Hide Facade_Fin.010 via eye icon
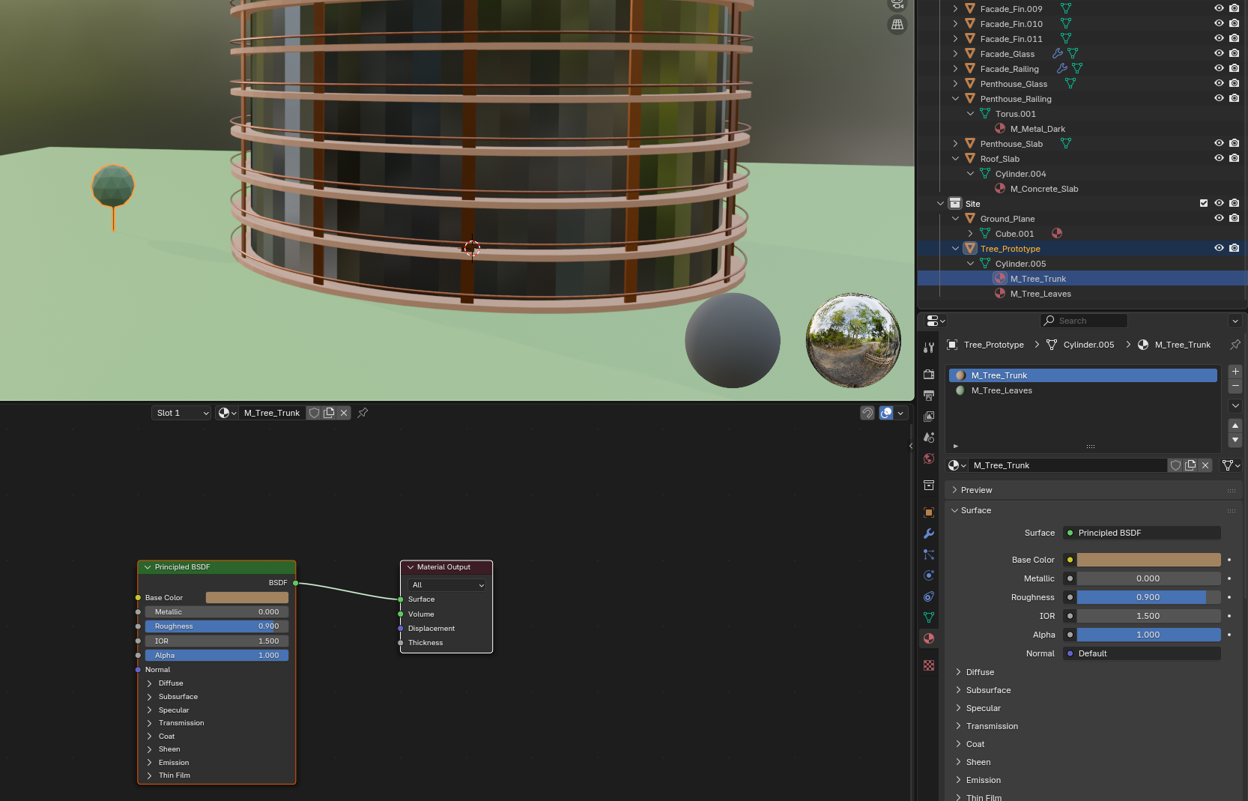1248x801 pixels. [x=1219, y=23]
